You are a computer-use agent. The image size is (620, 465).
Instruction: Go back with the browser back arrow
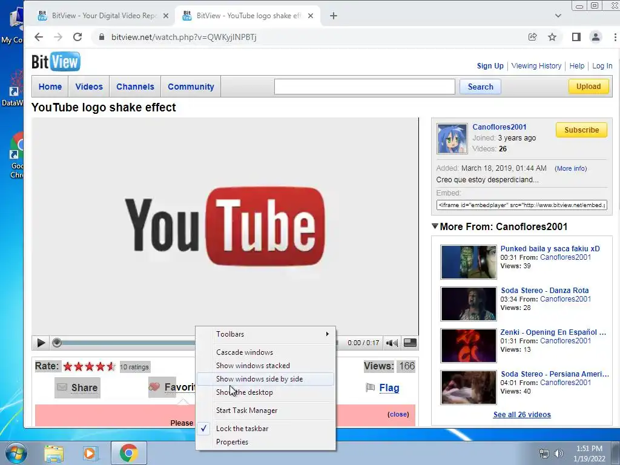[x=38, y=37]
